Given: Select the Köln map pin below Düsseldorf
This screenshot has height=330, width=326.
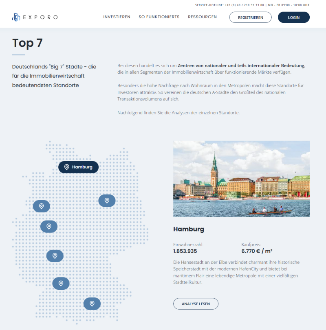Looking at the screenshot, I should tap(49, 227).
